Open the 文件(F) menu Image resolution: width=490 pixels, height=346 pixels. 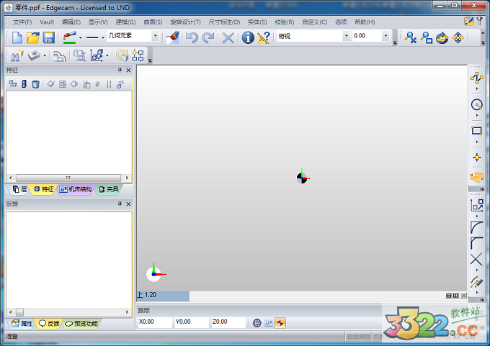coord(22,22)
